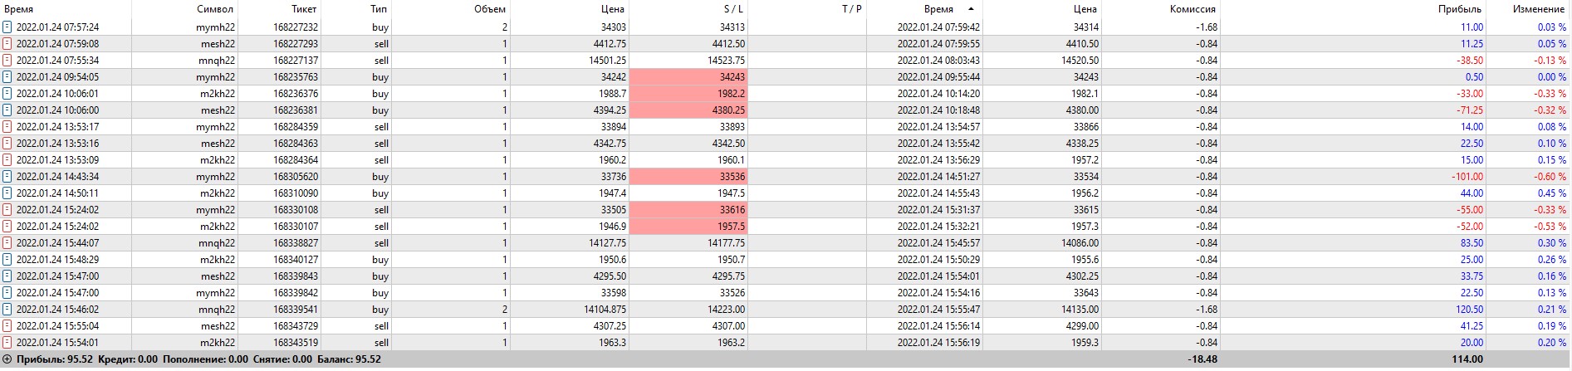Click the buy icon for ticket 168235763
1572x371 pixels.
pos(7,77)
